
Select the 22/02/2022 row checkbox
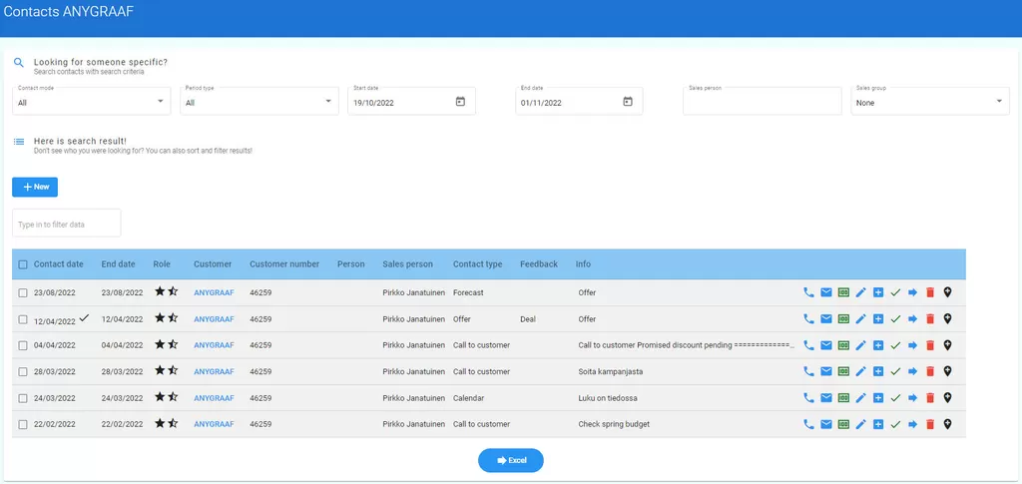[23, 424]
